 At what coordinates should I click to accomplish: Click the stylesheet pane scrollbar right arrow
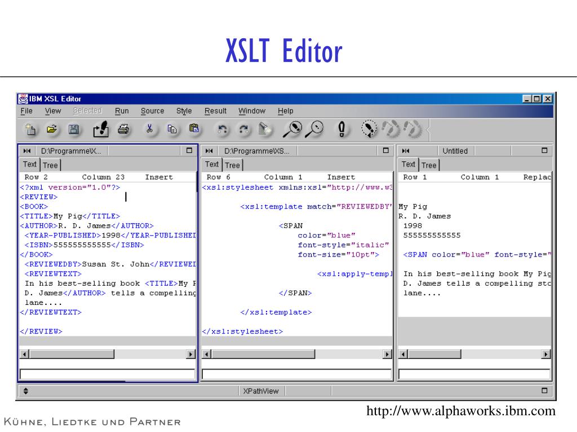tap(387, 354)
